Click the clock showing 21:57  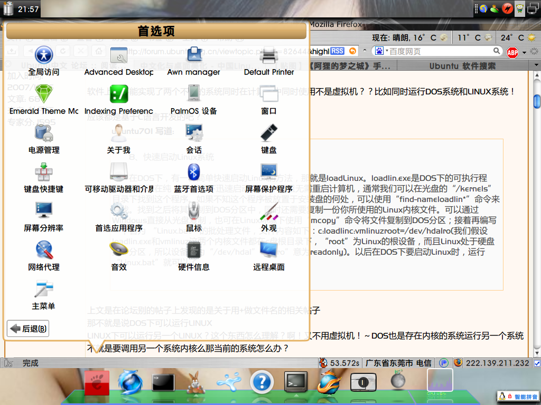[29, 9]
